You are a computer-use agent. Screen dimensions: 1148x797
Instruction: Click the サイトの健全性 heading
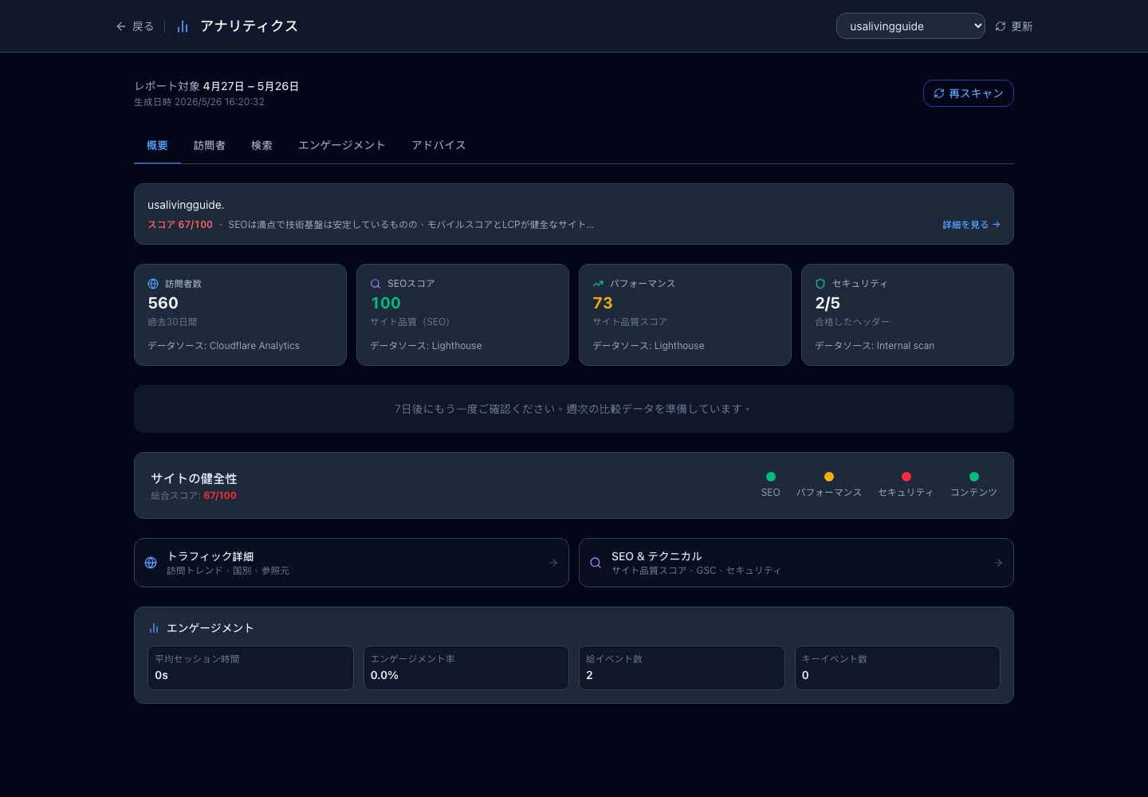(x=194, y=478)
